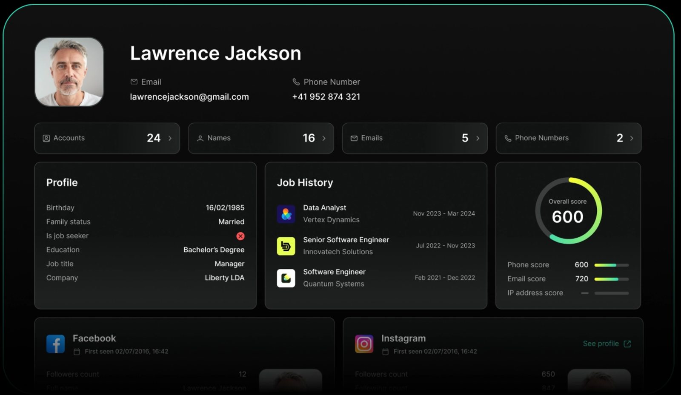Click the Innovatech Solutions company icon

(286, 246)
